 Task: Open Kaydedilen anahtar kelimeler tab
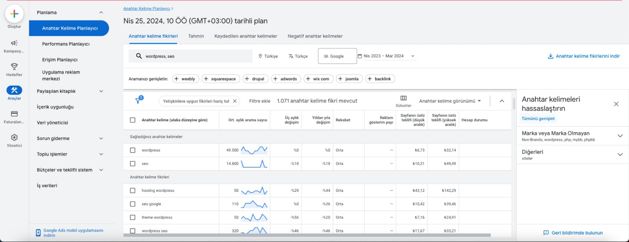246,36
